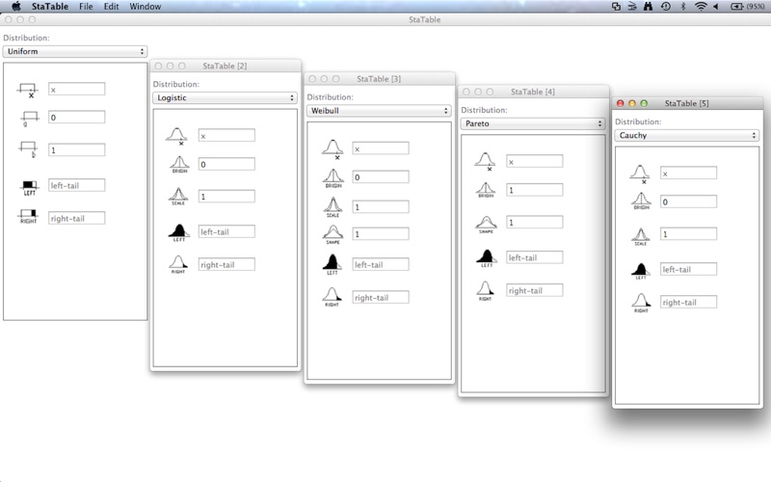The height and width of the screenshot is (482, 771).
Task: Click the ORIGIN curve icon in the Cauchy window
Action: tap(641, 201)
